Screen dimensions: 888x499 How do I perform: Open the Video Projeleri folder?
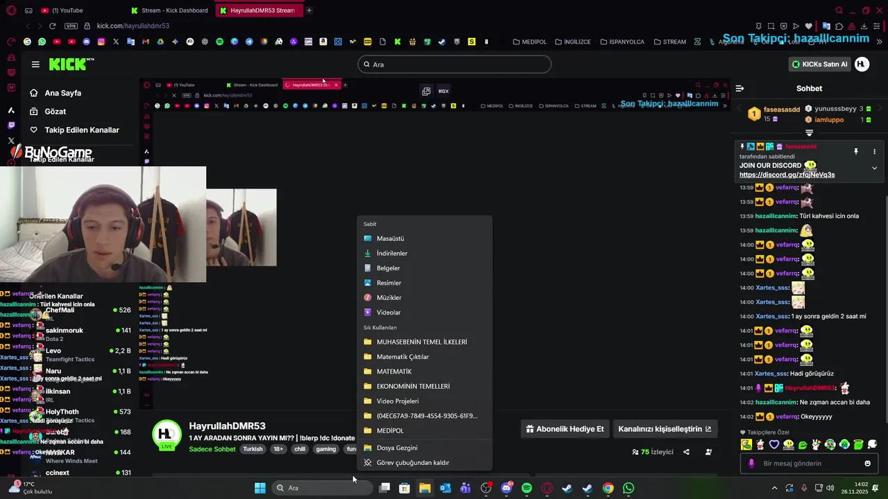[425, 401]
